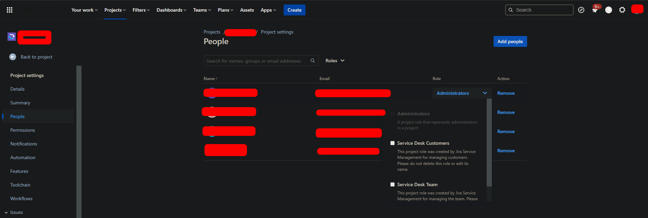Open the settings gear icon

pos(622,10)
